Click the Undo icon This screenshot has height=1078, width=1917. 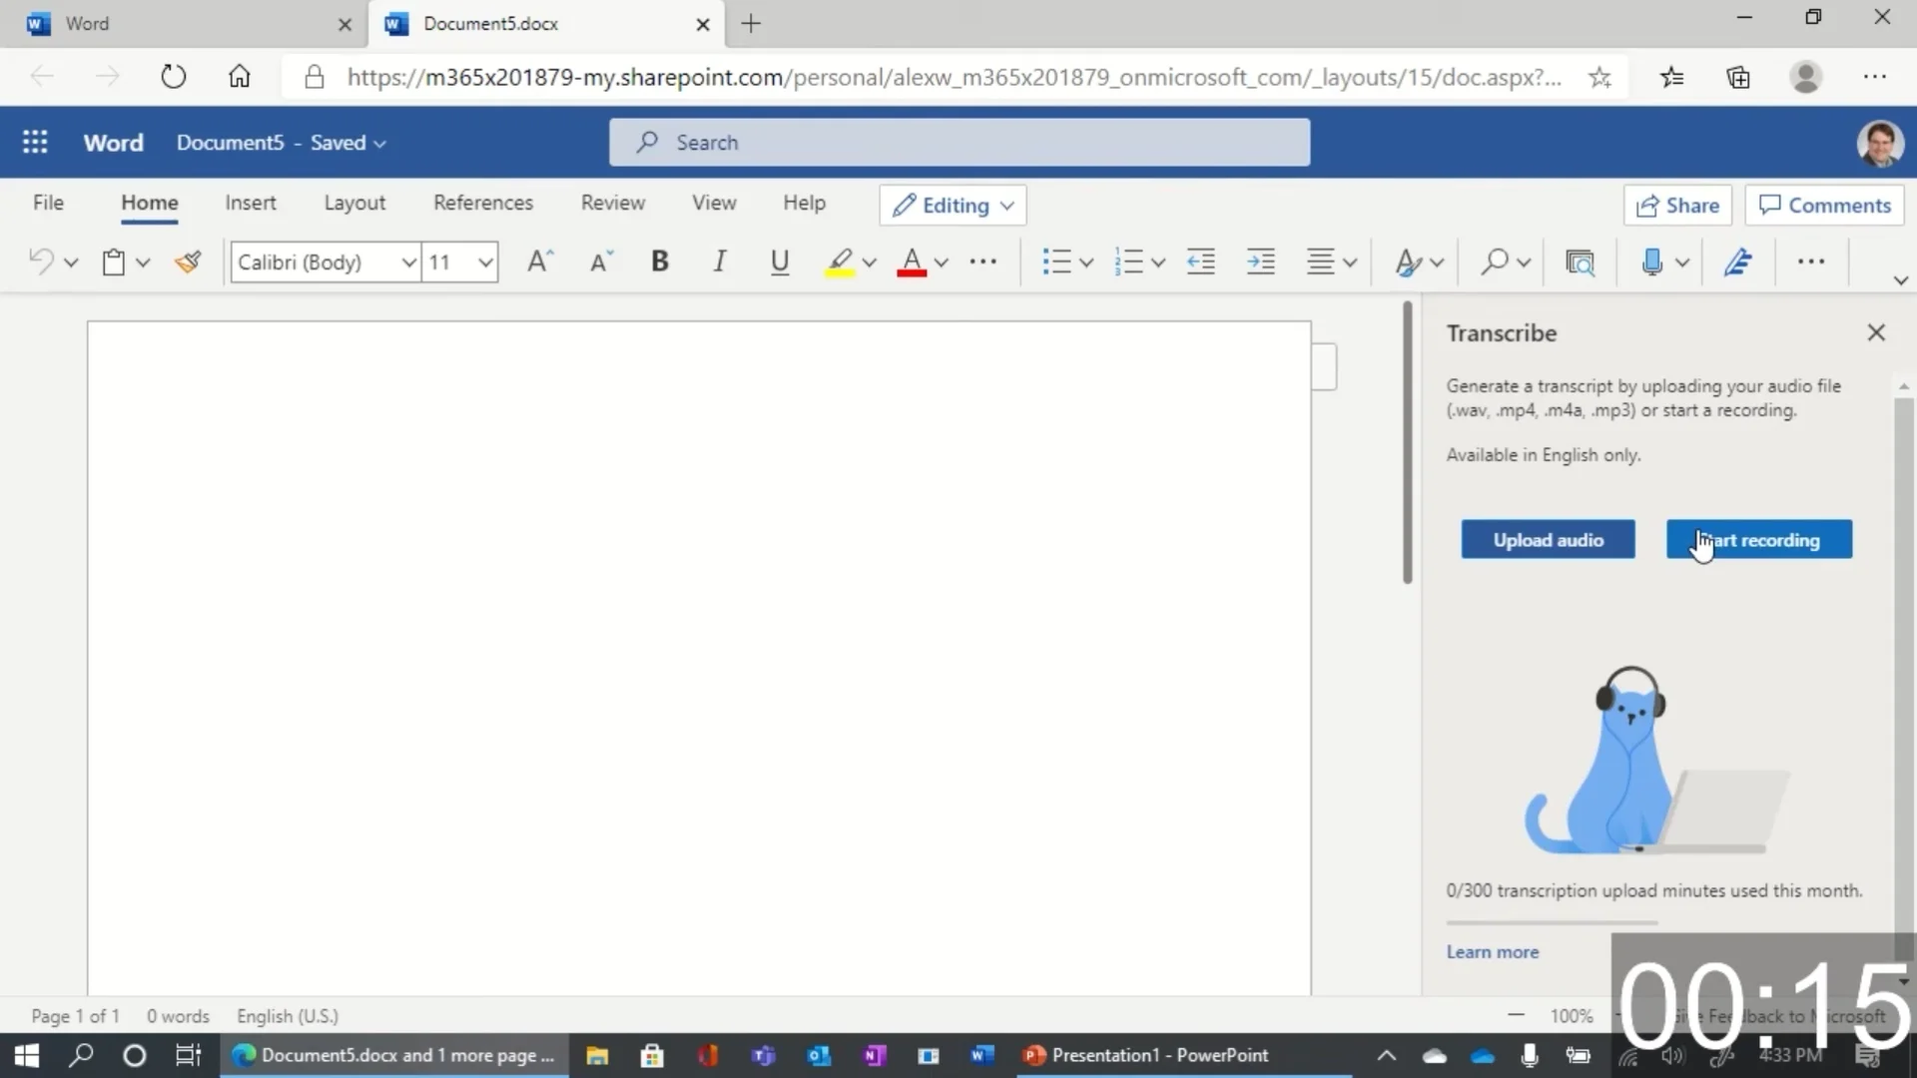click(x=41, y=262)
